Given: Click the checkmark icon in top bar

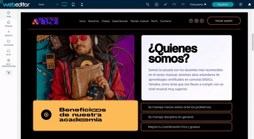Looking at the screenshot, I should (165, 4).
